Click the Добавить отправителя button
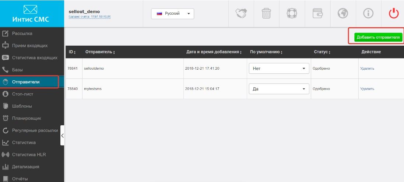Image resolution: width=404 pixels, height=182 pixels. click(x=378, y=37)
